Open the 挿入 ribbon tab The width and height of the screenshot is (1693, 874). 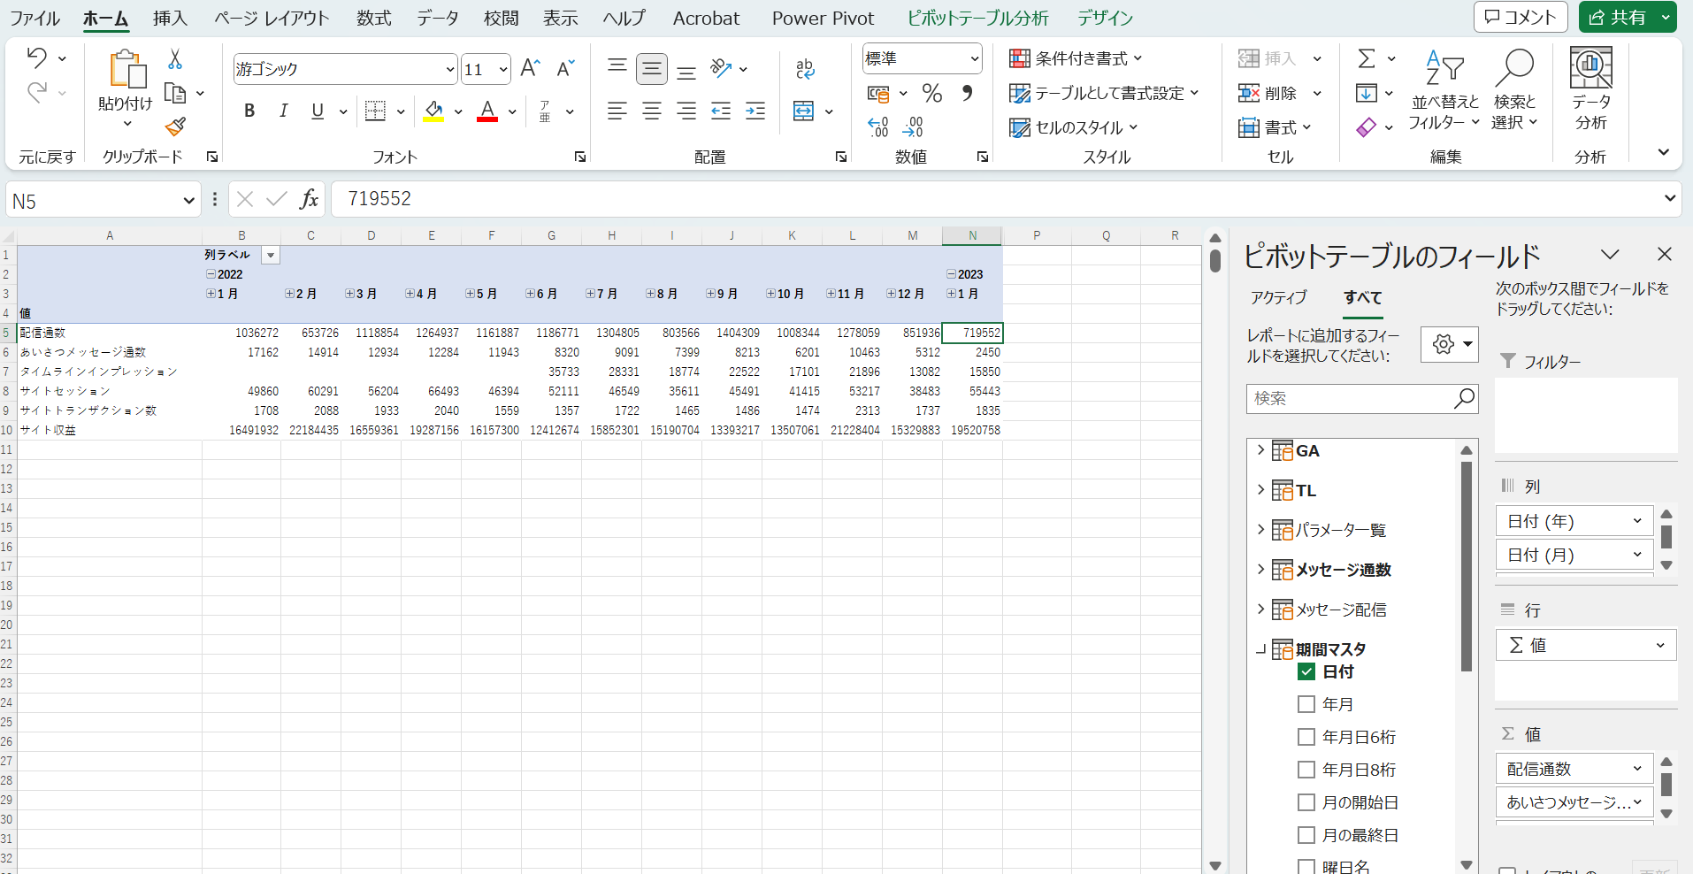pos(170,18)
